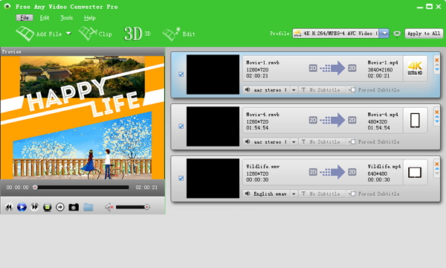Enable Forced Subtitle for Wildlife
The image size is (446, 268).
[x=352, y=194]
